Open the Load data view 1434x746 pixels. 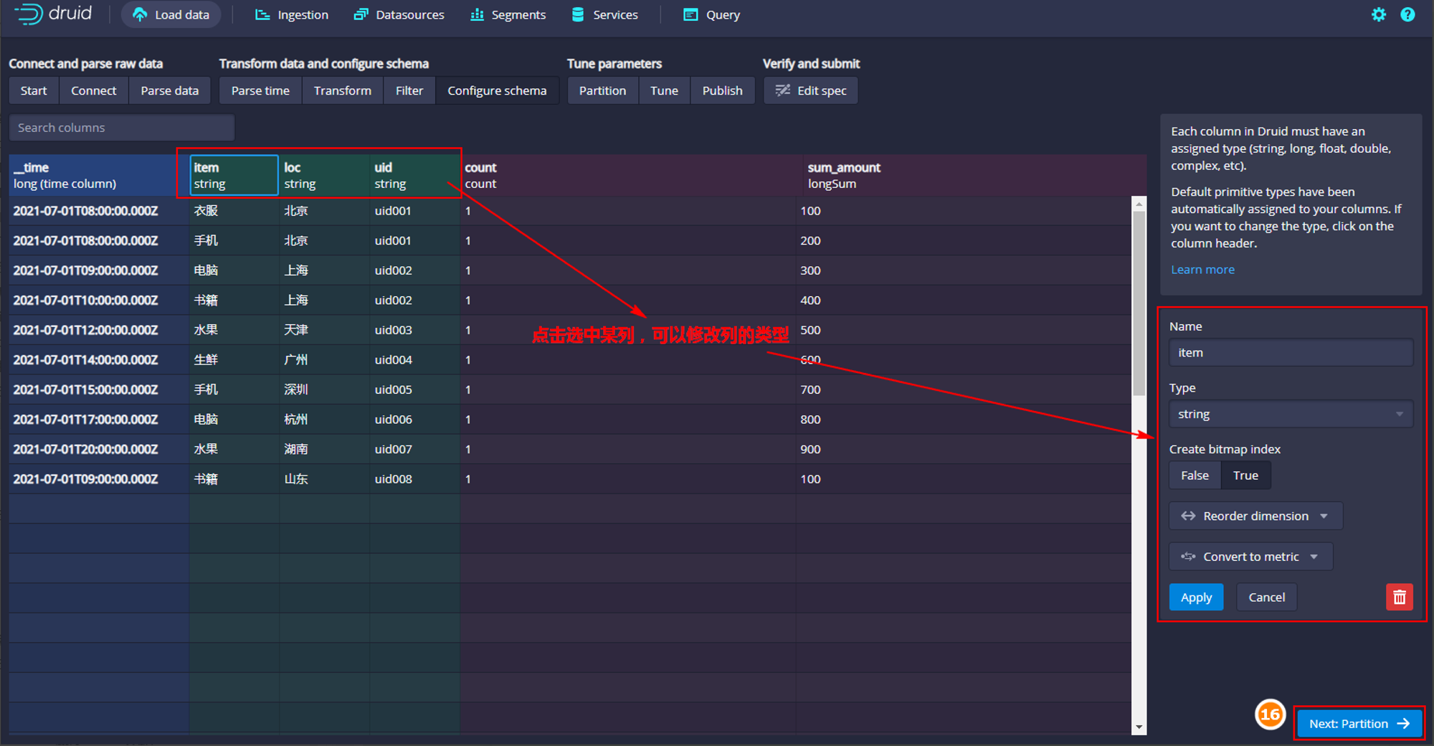(x=171, y=14)
